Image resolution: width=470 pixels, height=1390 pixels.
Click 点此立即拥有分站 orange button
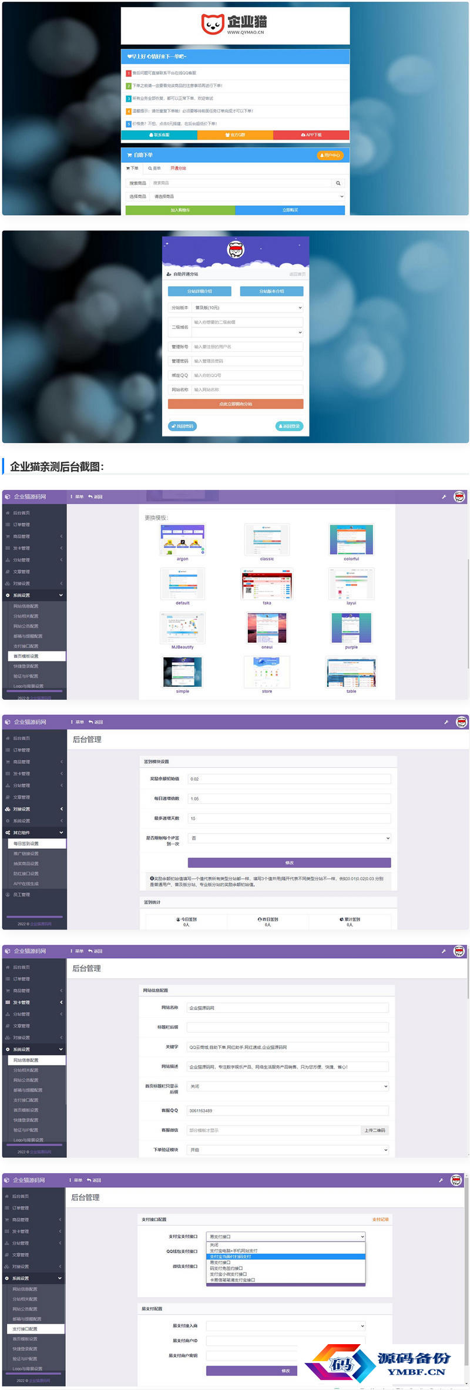click(236, 404)
